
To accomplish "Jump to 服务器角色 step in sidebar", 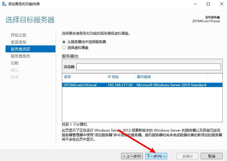I will coord(20,56).
